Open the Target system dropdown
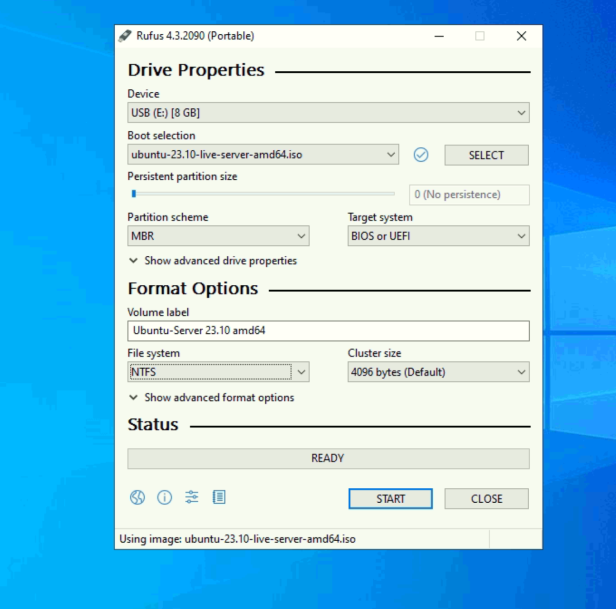616x609 pixels. pyautogui.click(x=438, y=236)
